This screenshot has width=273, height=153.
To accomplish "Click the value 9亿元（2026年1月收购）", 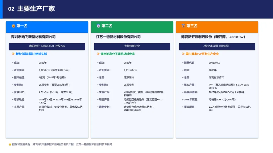I will tap(52, 78).
